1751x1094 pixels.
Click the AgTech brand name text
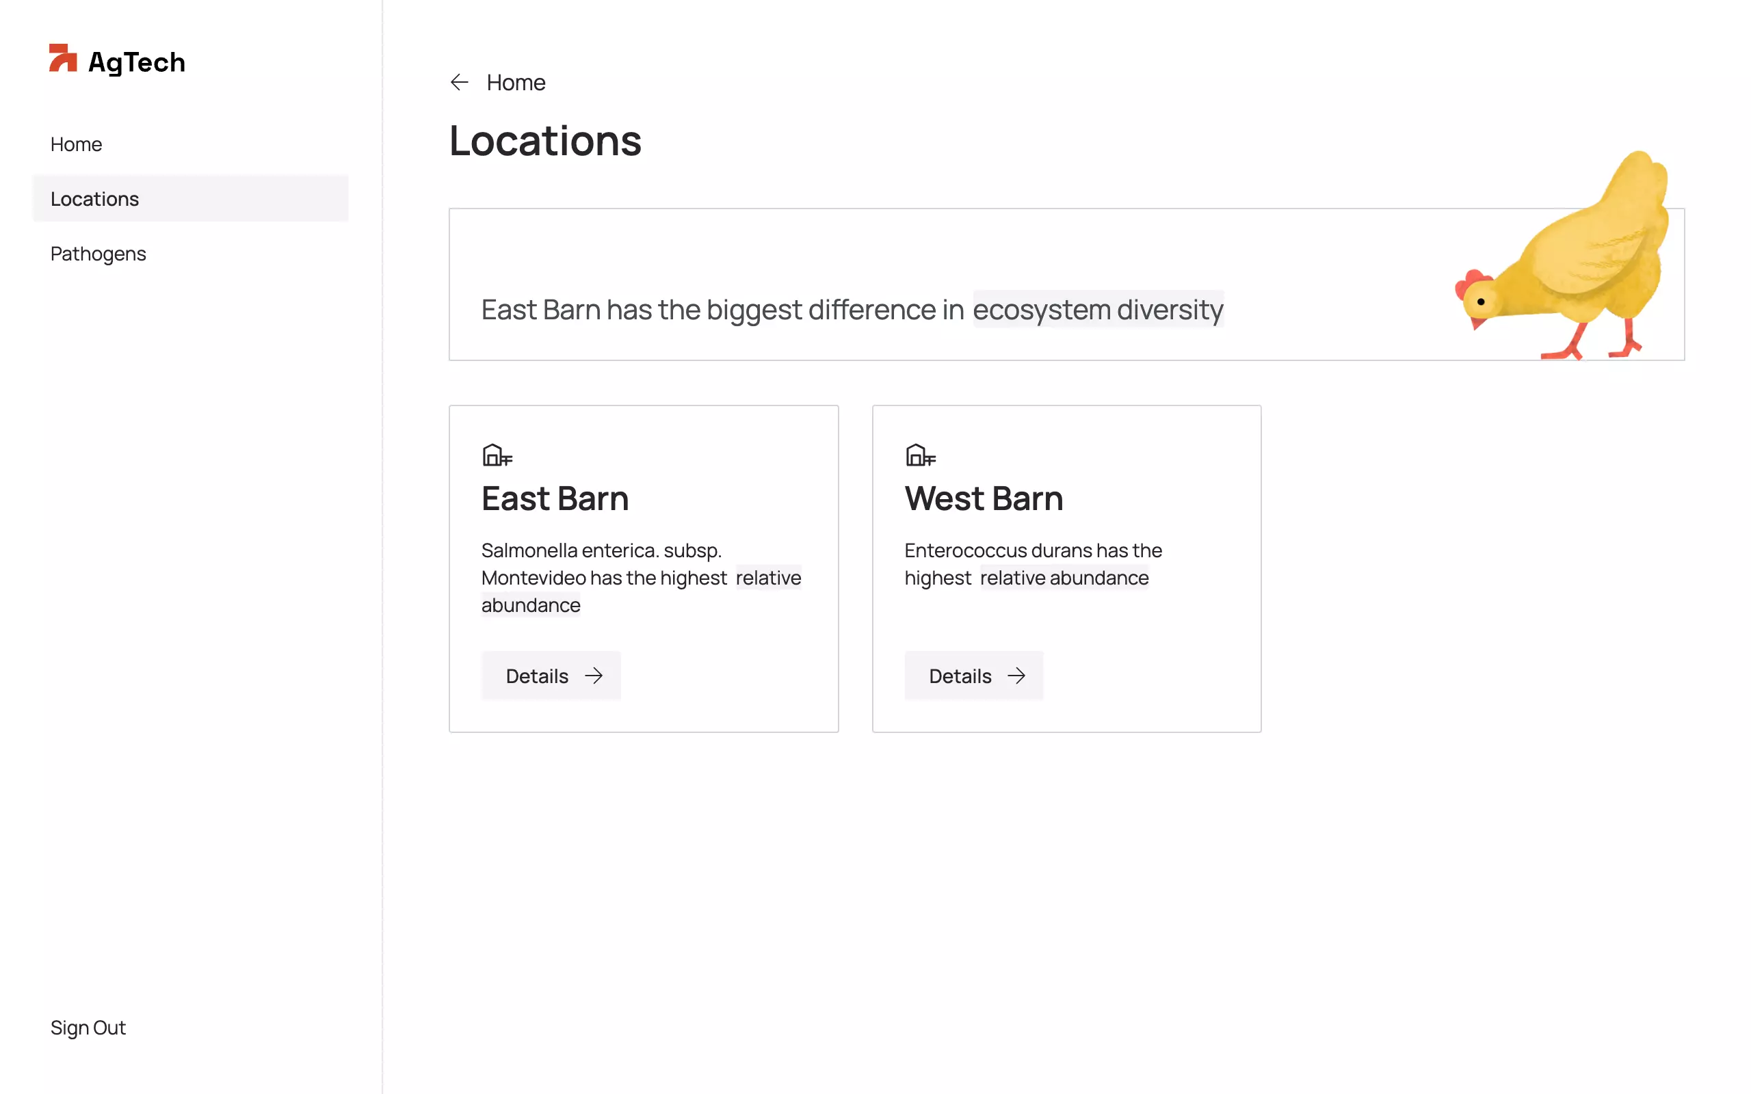(x=137, y=62)
